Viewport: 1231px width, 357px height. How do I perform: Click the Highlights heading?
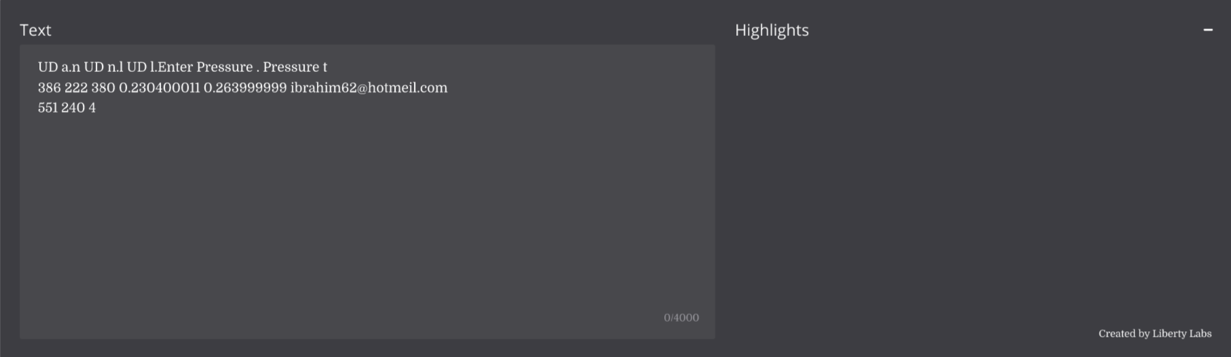coord(772,30)
